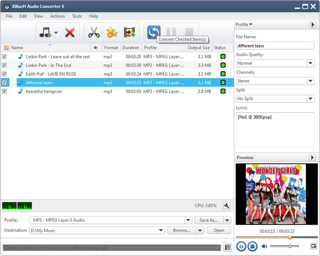Viewport: 320px width, 256px height.
Task: Expand the Audio Quality dropdown
Action: (x=310, y=63)
